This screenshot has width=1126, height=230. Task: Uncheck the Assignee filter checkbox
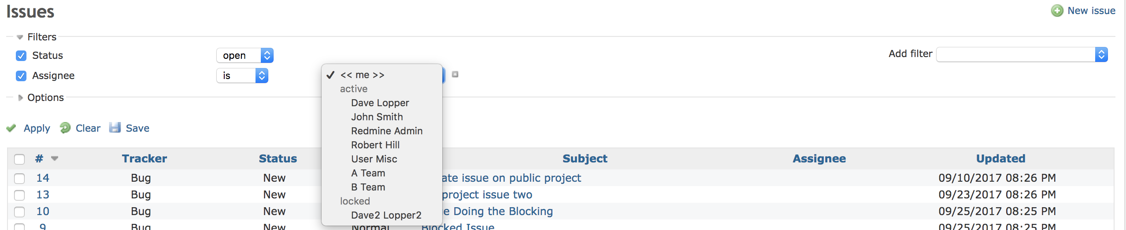(x=21, y=76)
